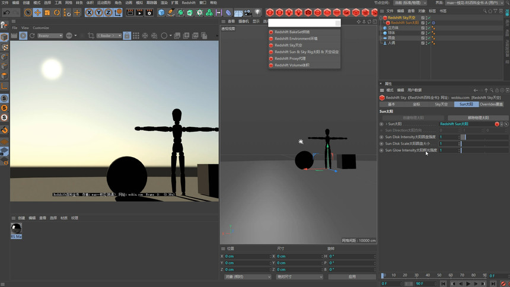Image resolution: width=510 pixels, height=287 pixels.
Task: Choose Redshift Sky menu entry
Action: tap(304, 45)
